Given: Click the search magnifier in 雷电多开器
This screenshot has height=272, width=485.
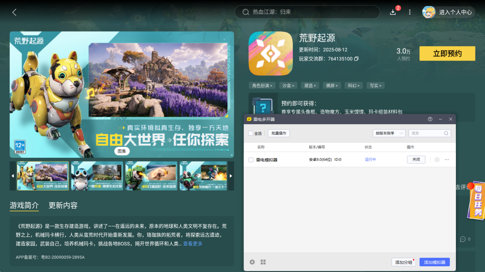Looking at the screenshot, I should (x=446, y=133).
